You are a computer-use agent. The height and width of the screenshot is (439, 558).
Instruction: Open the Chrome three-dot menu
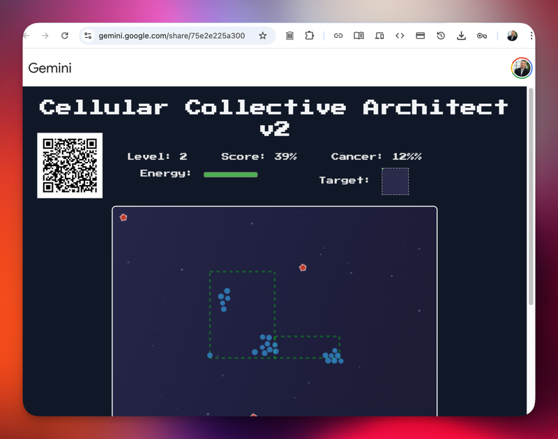(531, 36)
